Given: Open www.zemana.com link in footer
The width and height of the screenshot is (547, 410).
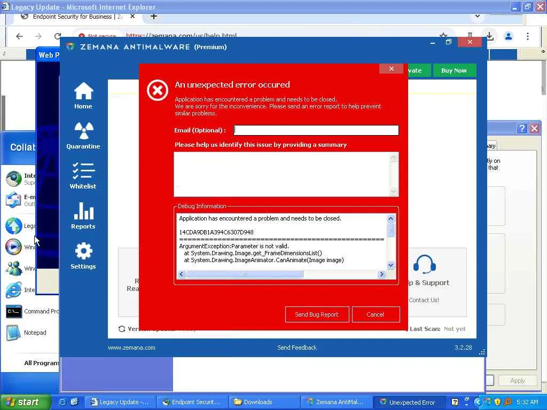Looking at the screenshot, I should point(131,348).
